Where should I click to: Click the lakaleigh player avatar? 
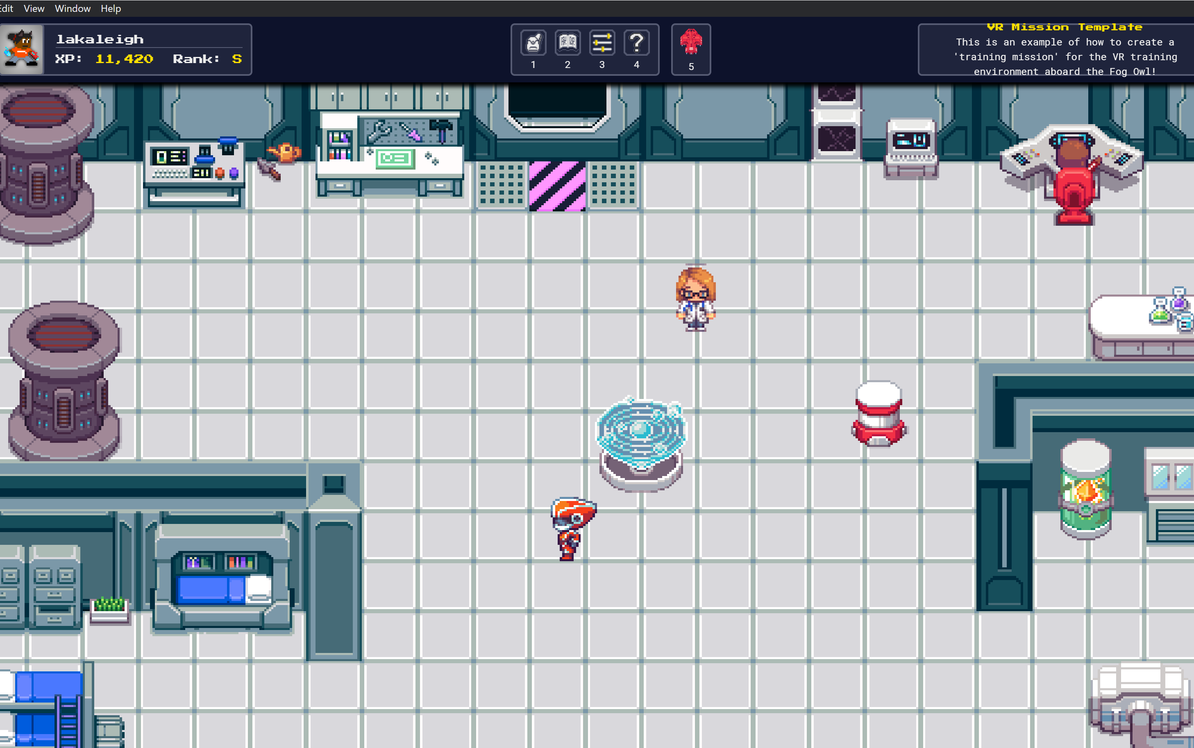22,50
